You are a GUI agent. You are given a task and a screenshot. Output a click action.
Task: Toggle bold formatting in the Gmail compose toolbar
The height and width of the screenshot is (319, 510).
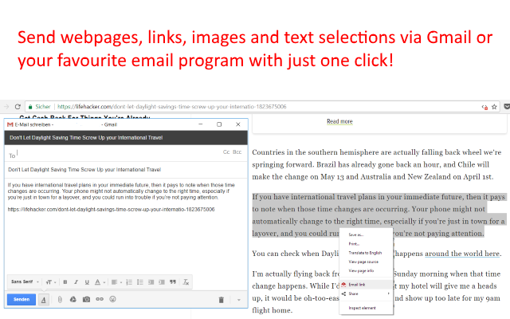[65, 282]
